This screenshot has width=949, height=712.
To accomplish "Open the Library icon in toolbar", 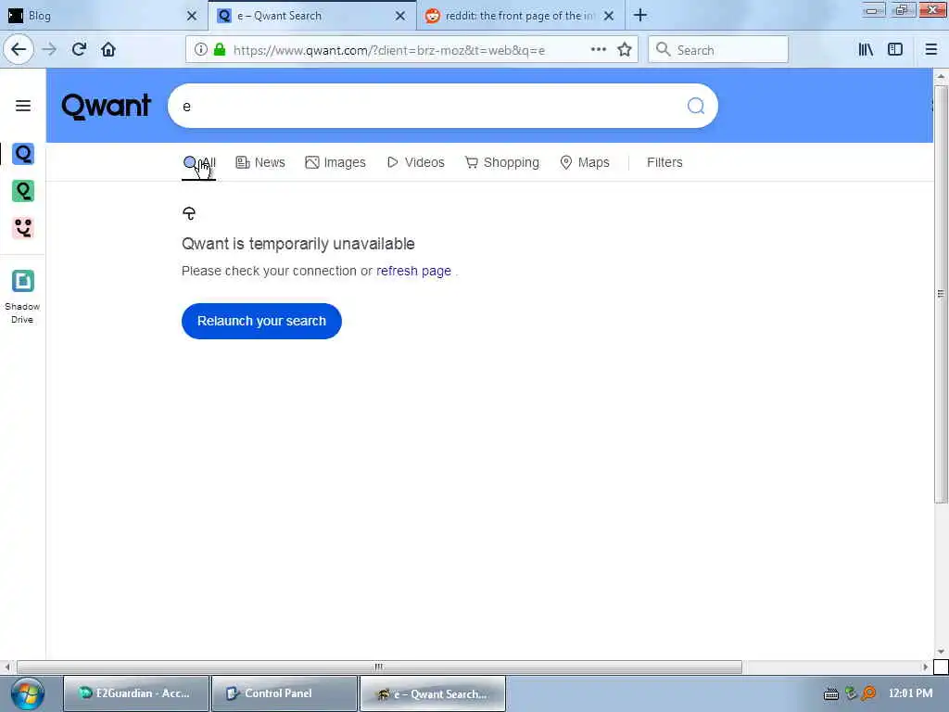I will click(x=866, y=50).
